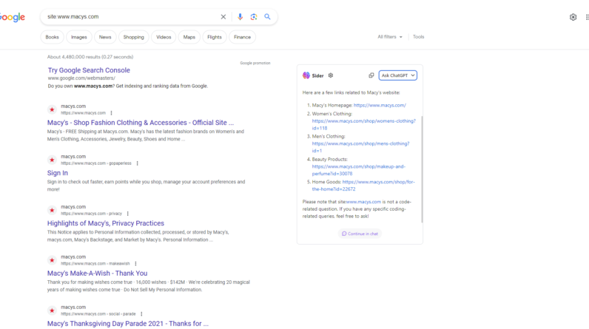
Task: Open more options for gopaperless result
Action: [137, 163]
